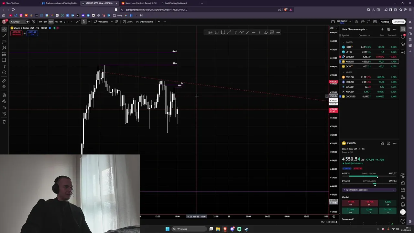The height and width of the screenshot is (233, 414).
Task: Create an Alert
Action: coord(128,22)
